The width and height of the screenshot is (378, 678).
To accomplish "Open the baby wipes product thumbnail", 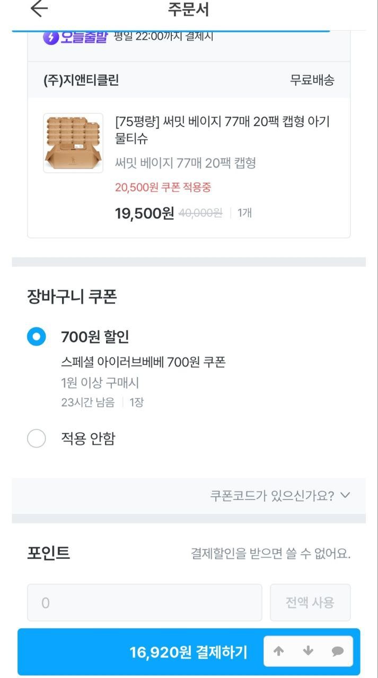I will point(73,143).
